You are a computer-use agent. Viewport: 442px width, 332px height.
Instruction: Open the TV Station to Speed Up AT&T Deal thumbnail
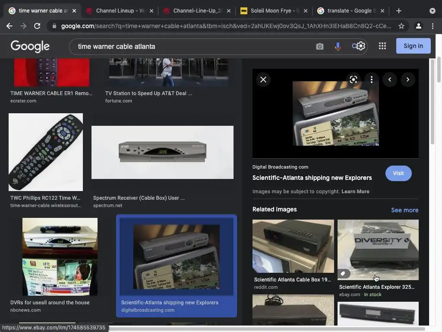pos(169,72)
